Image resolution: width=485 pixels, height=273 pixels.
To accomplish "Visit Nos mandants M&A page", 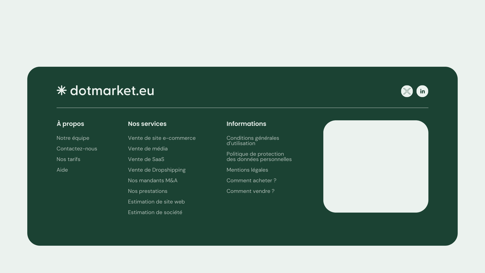I will point(153,180).
